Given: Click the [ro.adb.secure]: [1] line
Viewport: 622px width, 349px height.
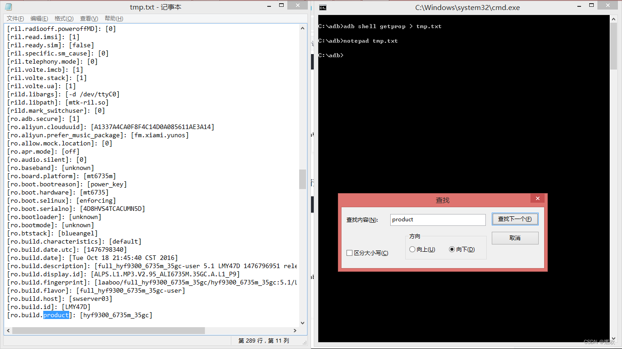Looking at the screenshot, I should point(43,119).
